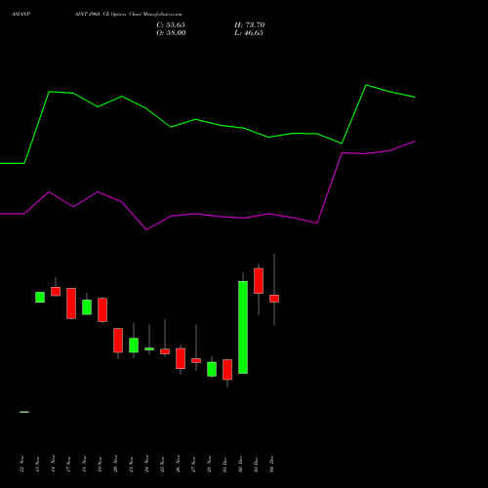488x488 pixels.
Task: Click the flat green bar for 12 Nov
Action: tap(24, 412)
